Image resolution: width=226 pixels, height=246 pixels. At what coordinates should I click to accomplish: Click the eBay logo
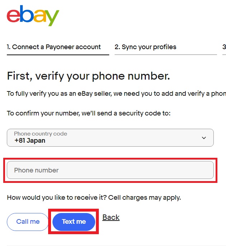(x=33, y=15)
